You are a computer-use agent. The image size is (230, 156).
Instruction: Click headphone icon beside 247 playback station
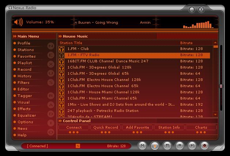pos(61,111)
